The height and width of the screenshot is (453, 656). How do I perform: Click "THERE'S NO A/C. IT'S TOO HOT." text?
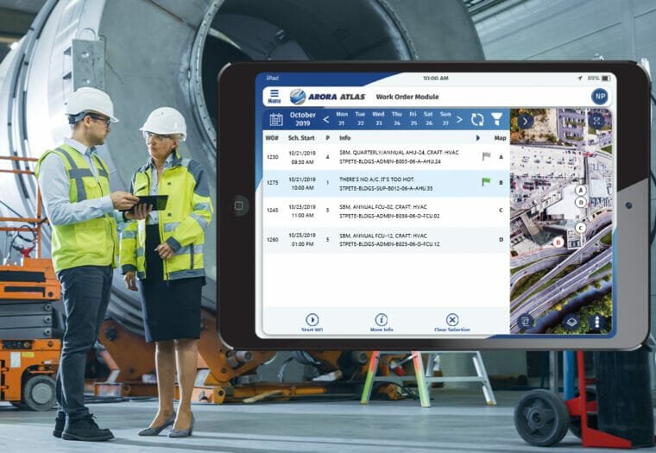376,179
